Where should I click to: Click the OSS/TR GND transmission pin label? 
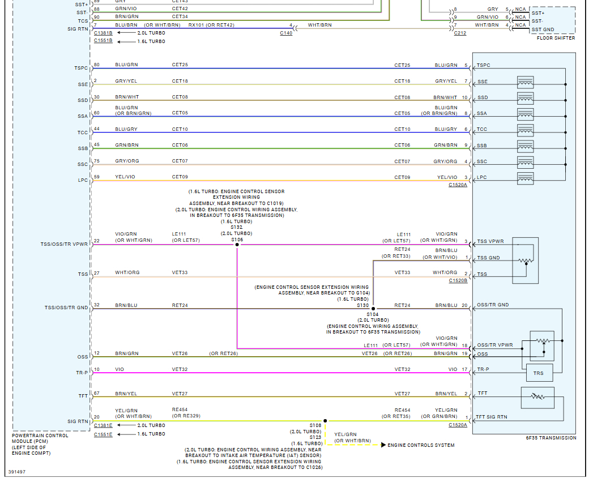[x=493, y=305]
